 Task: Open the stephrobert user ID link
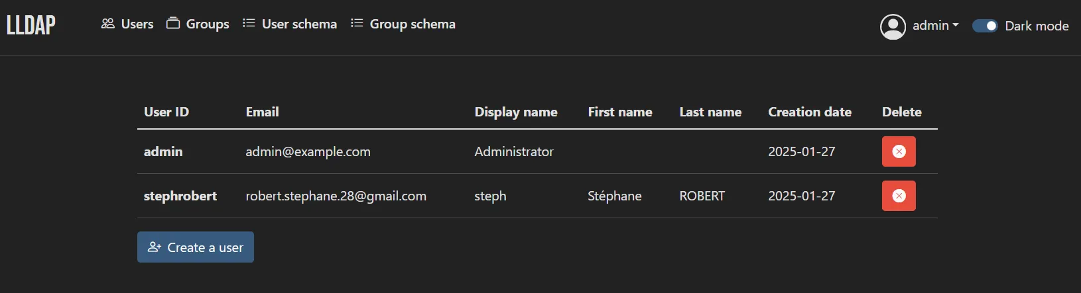pyautogui.click(x=180, y=196)
